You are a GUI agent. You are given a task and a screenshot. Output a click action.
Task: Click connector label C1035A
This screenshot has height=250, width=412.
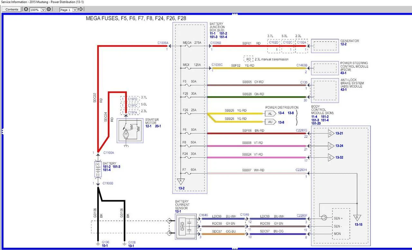tap(163, 43)
